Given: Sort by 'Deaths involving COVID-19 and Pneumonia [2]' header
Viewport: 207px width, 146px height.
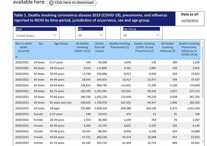Looking at the screenshot, I should 144,47.
